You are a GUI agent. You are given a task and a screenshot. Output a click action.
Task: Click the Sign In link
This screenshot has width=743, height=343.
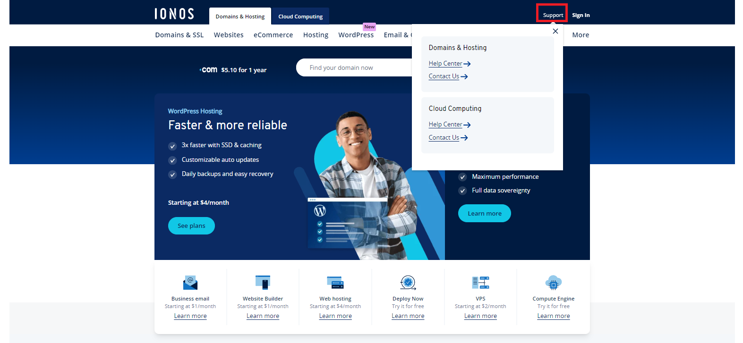point(581,15)
